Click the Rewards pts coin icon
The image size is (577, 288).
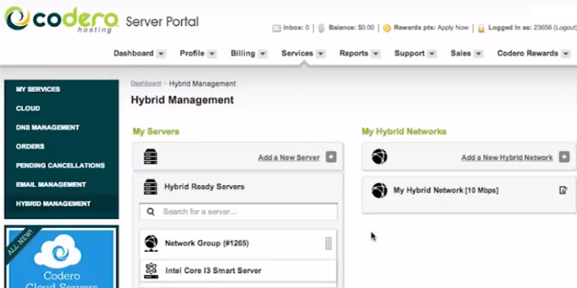[387, 28]
